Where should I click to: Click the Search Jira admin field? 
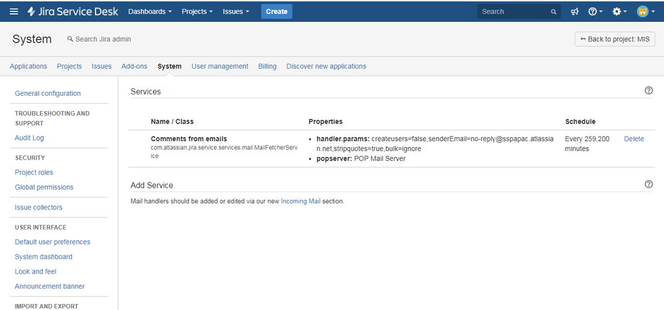coord(99,39)
